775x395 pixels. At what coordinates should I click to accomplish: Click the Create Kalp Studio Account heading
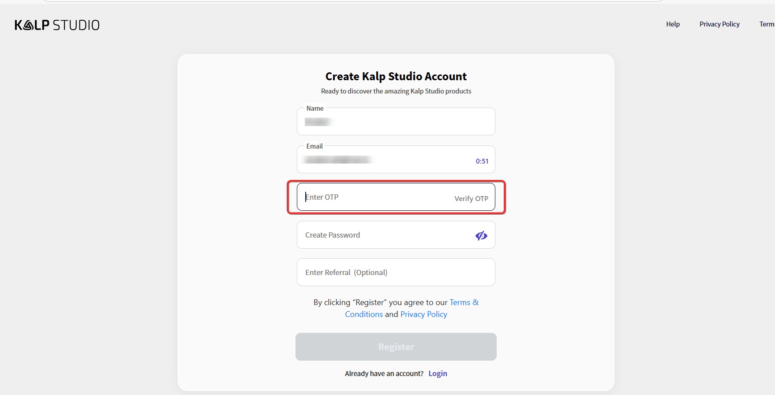(396, 76)
